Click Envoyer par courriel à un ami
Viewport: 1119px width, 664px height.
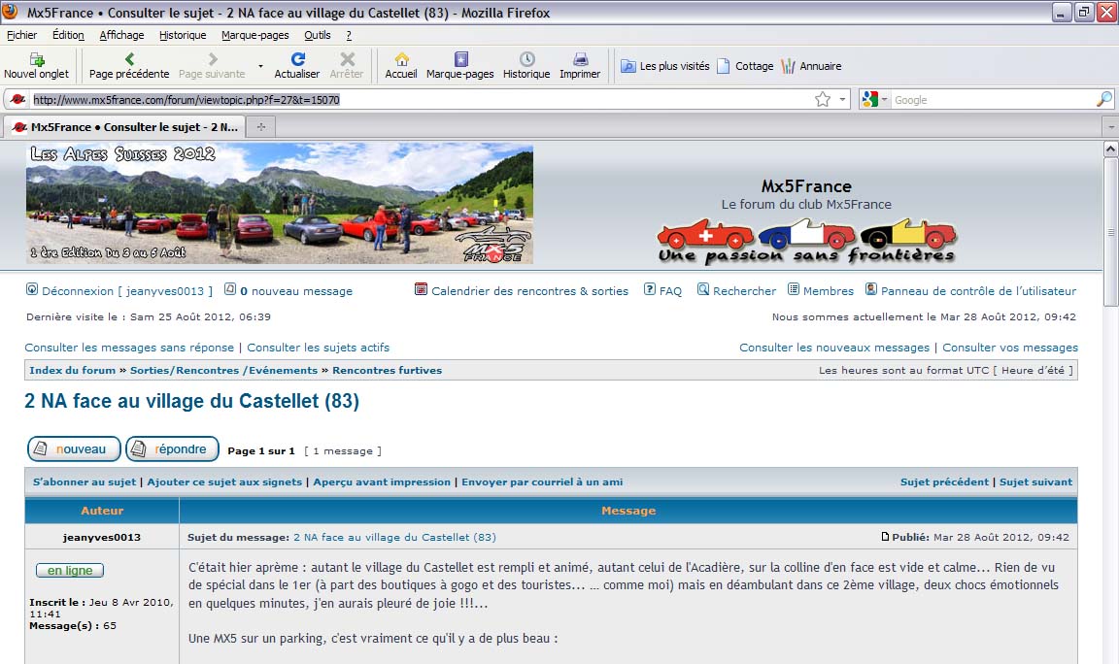542,481
